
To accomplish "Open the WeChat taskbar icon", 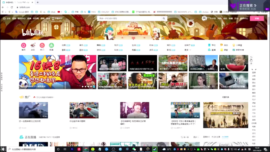I will pos(134,149).
